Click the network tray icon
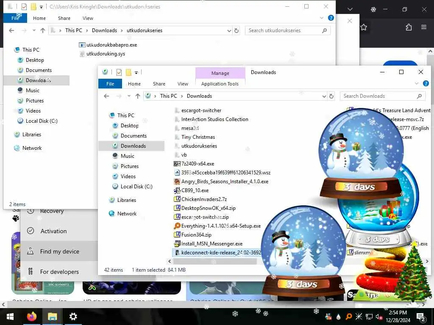 point(369,317)
